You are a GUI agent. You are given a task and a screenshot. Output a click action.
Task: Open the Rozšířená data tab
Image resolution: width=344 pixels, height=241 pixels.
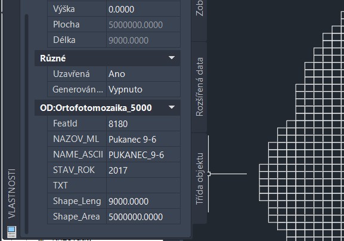(x=199, y=87)
